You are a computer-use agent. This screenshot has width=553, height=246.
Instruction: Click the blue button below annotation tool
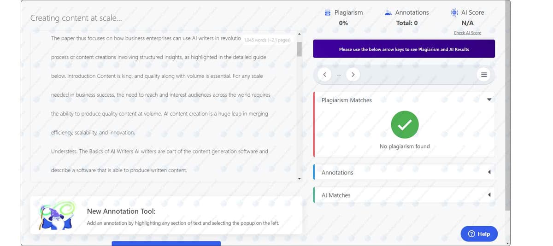[166, 243]
